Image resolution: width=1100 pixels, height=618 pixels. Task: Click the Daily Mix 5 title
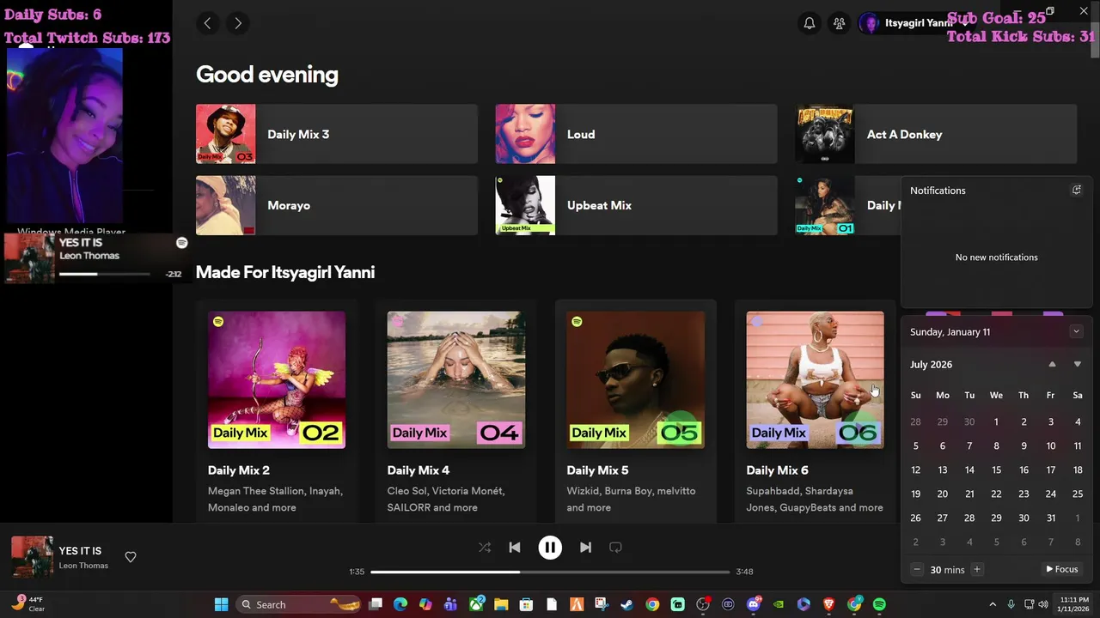tap(597, 470)
